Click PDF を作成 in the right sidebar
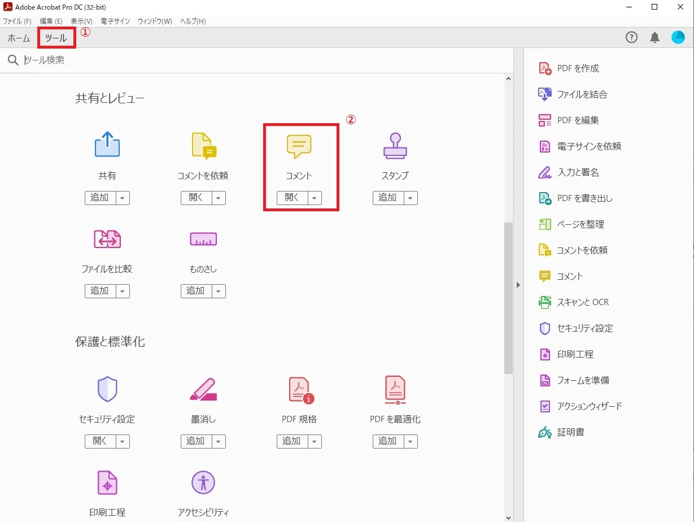The height and width of the screenshot is (522, 694). pos(573,68)
